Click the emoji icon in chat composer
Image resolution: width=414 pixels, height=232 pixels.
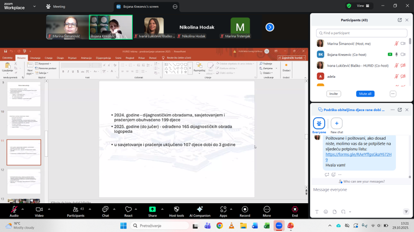[x=326, y=212]
